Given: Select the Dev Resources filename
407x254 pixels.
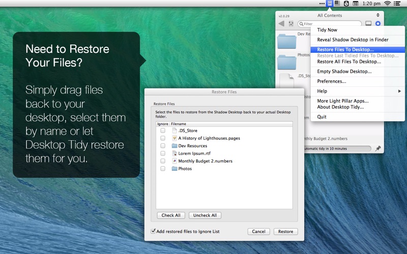Looking at the screenshot, I should [193, 146].
